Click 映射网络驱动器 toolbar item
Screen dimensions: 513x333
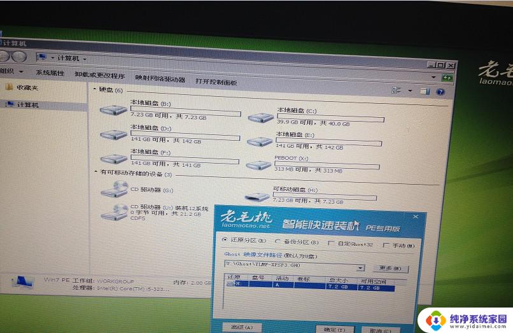coord(160,79)
